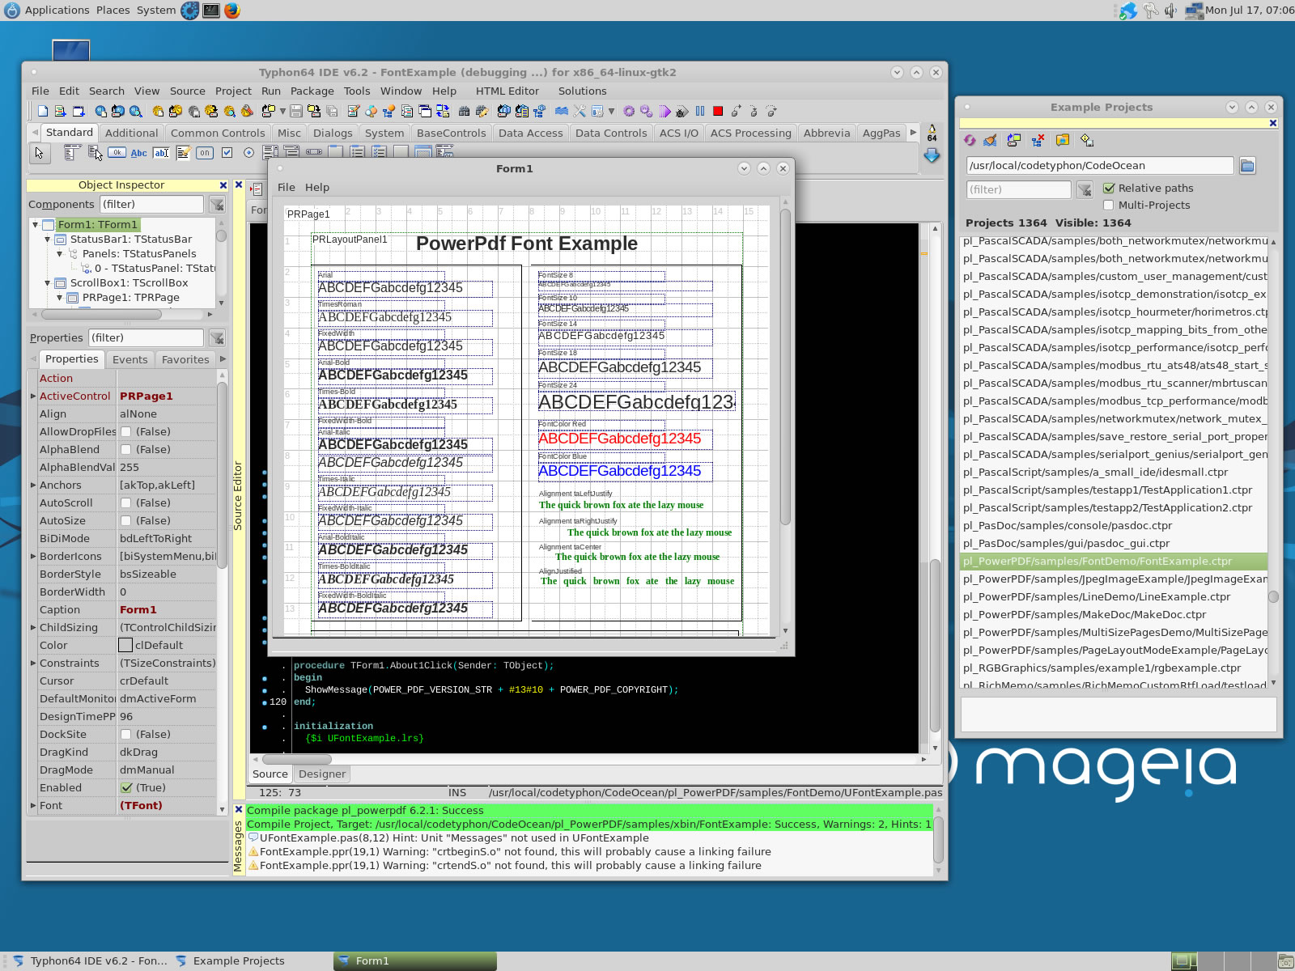The height and width of the screenshot is (971, 1295).
Task: Open Help menu in Form1 window
Action: pos(317,187)
